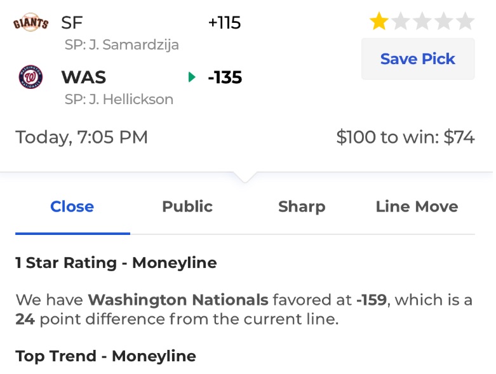Tap the WAS team name
The height and width of the screenshot is (374, 496).
point(83,77)
